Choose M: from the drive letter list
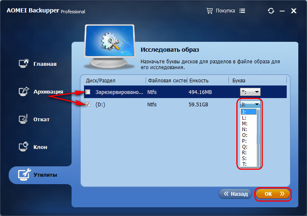The height and width of the screenshot is (216, 307). (x=249, y=124)
